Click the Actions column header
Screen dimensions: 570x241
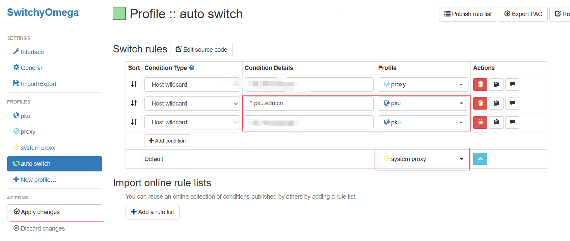point(484,68)
